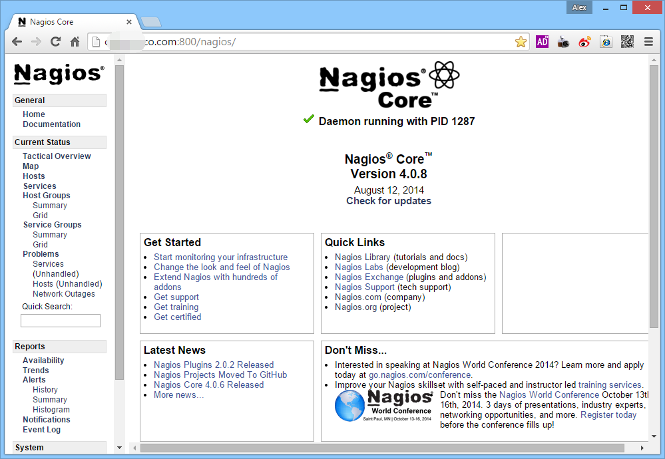665x459 pixels.
Task: Open Summary under Service Groups
Action: tap(50, 234)
